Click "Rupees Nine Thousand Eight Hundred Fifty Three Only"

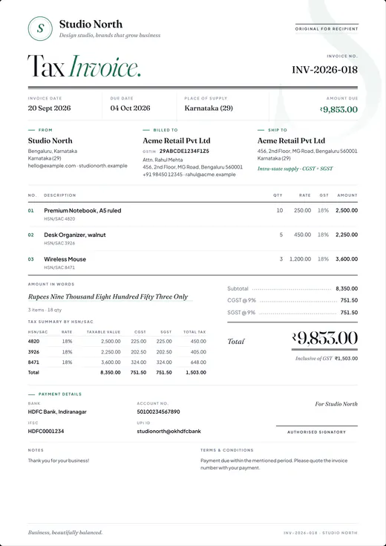pos(108,296)
